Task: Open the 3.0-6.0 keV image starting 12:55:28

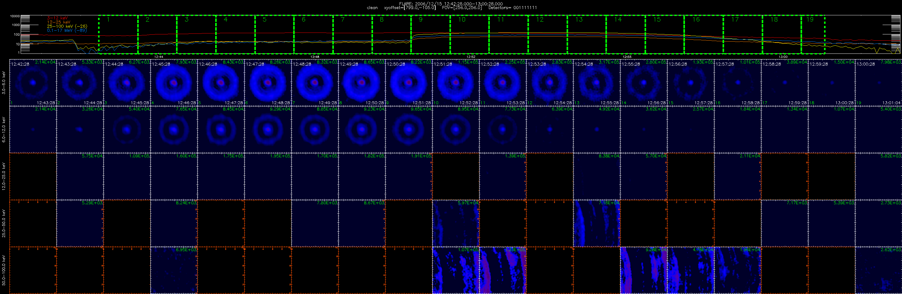Action: pos(644,83)
